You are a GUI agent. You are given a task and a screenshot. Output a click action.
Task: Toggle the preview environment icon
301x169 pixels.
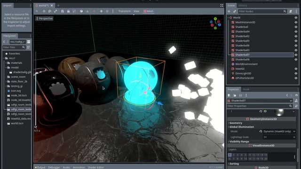(x=107, y=11)
